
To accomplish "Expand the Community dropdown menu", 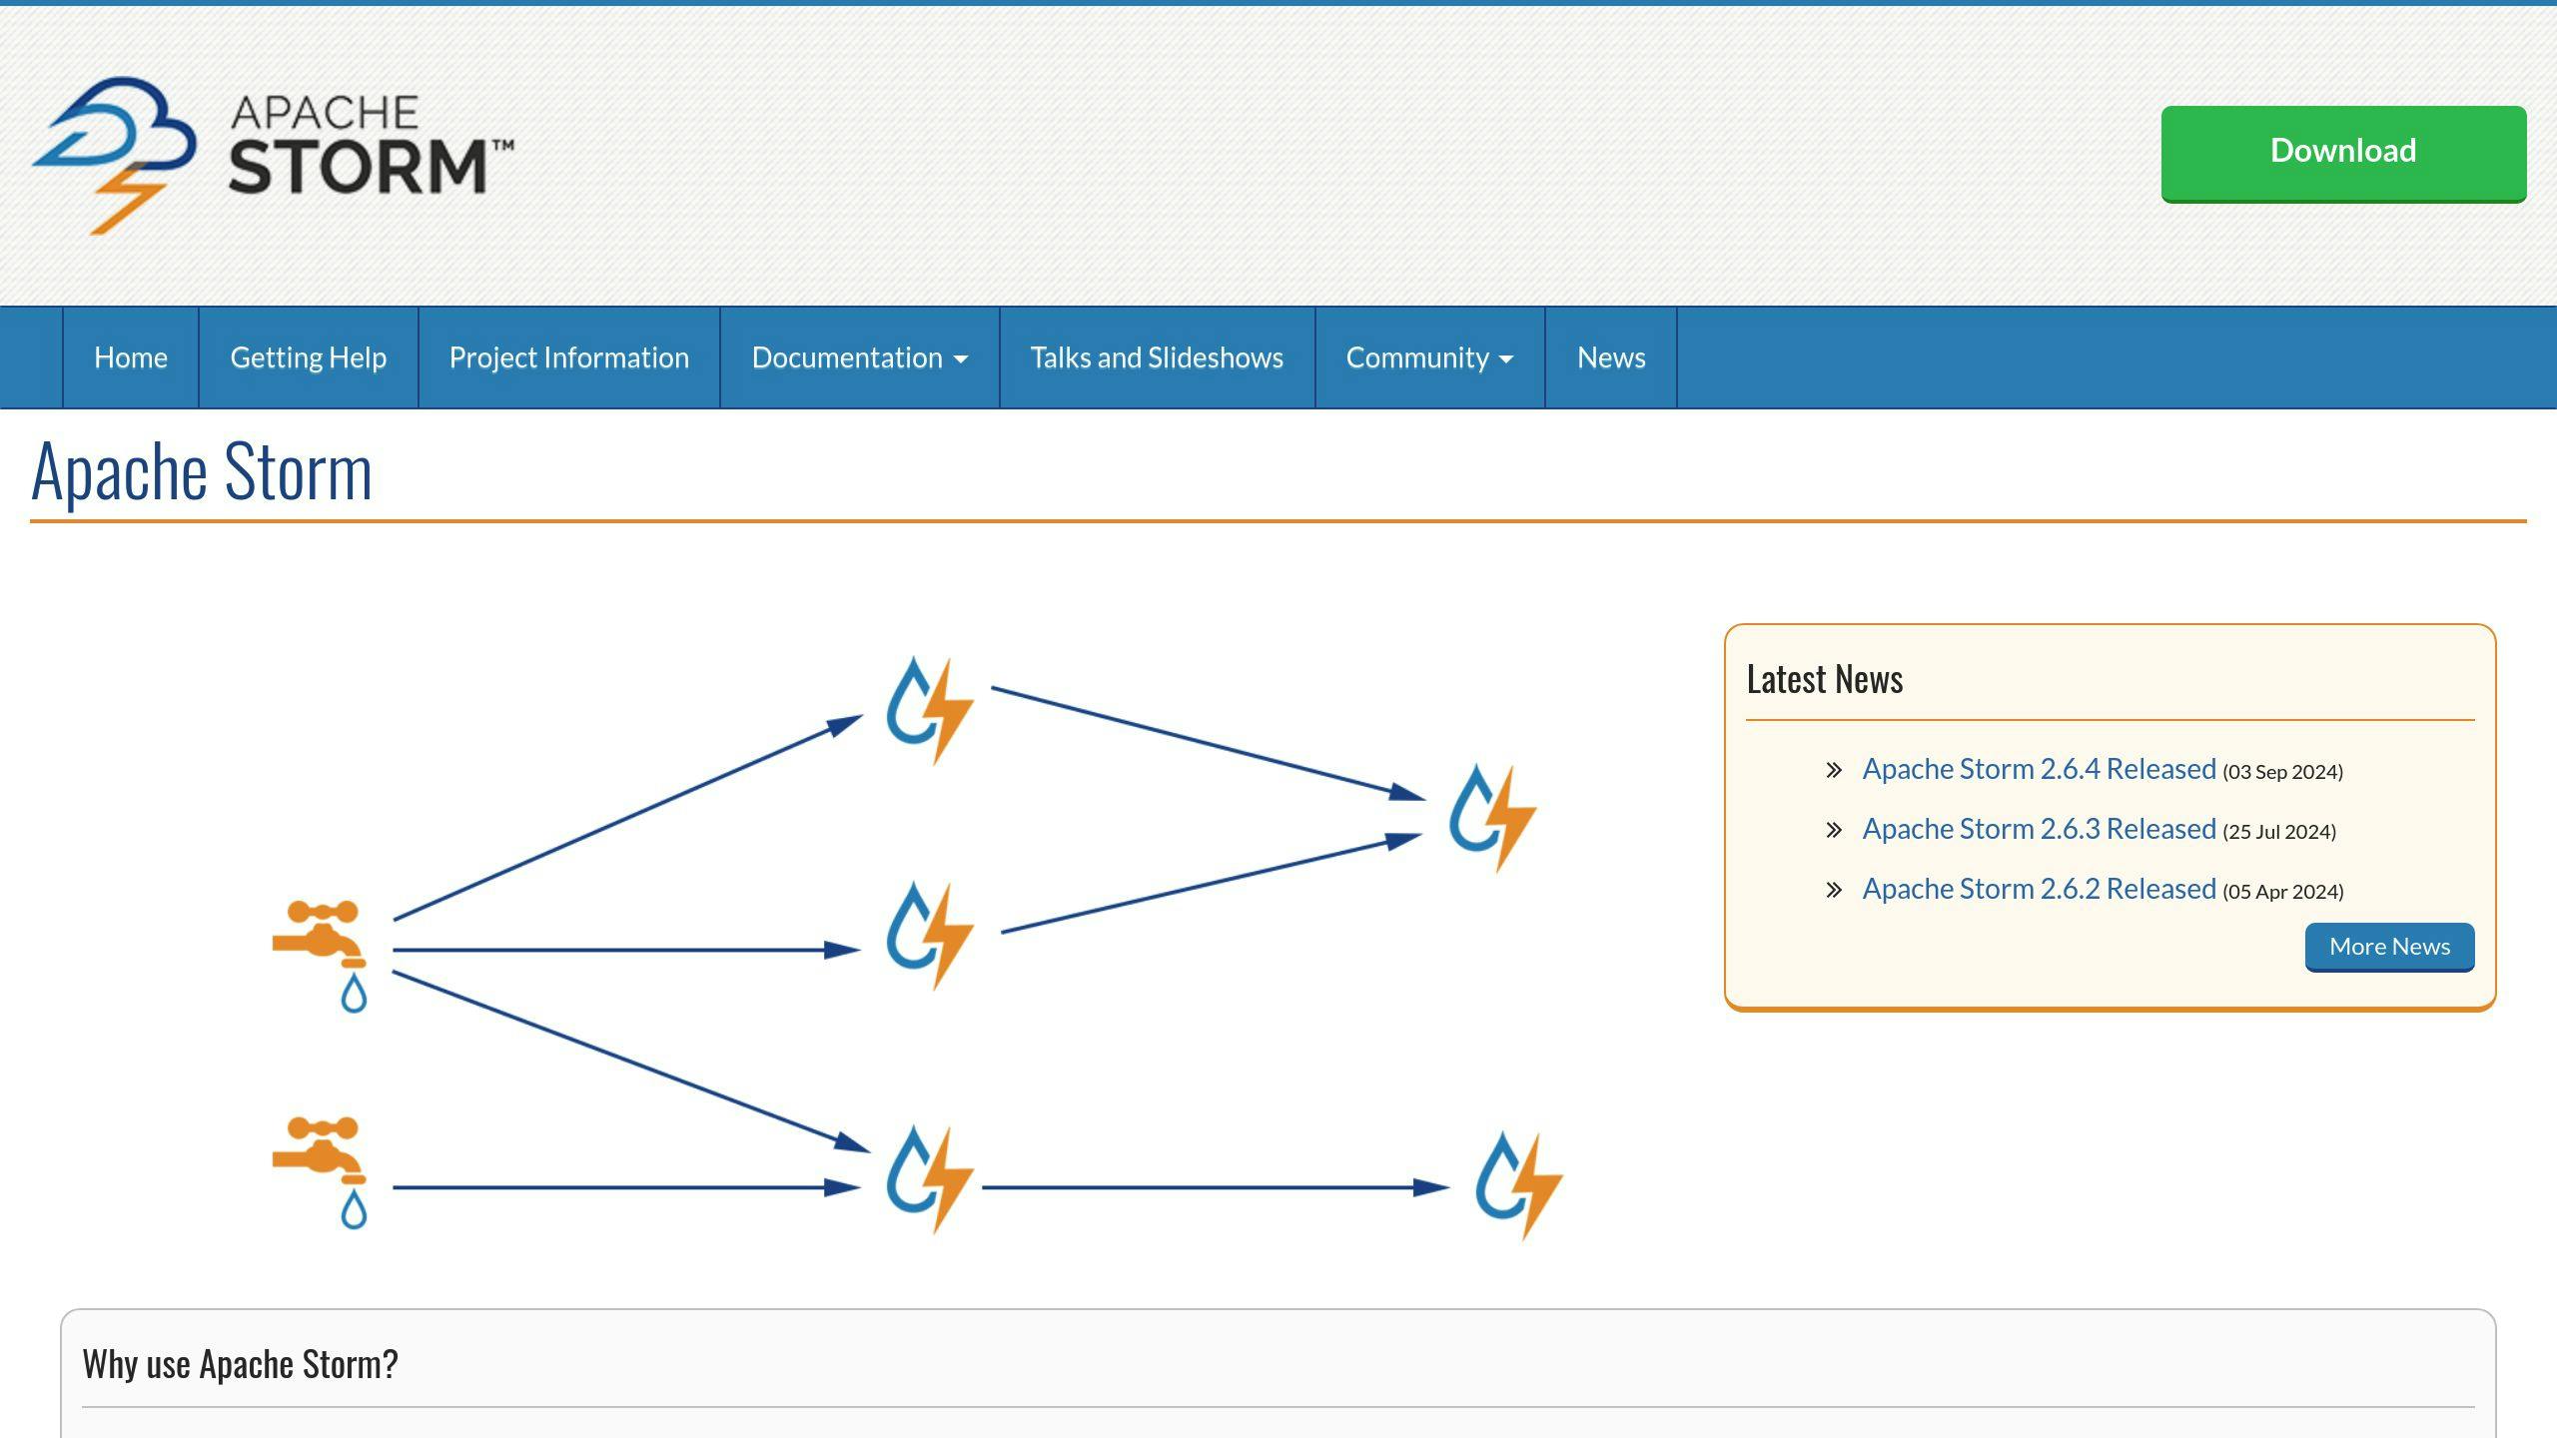I will (x=1430, y=358).
